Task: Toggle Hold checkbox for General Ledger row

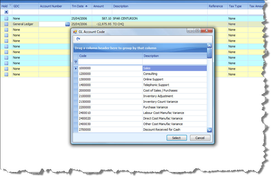Action: [6, 24]
